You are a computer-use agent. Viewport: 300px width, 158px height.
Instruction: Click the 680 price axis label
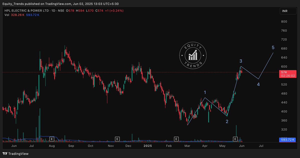(x=284, y=49)
